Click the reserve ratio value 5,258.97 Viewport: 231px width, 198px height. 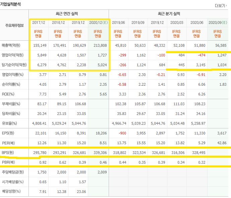pos(198,123)
